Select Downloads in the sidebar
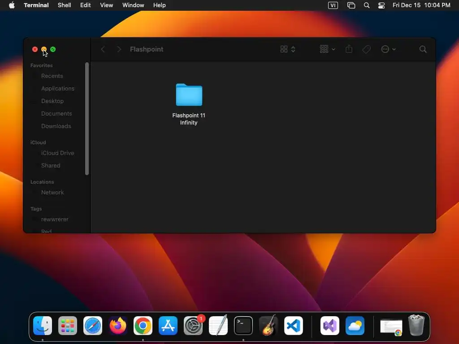 (x=56, y=126)
